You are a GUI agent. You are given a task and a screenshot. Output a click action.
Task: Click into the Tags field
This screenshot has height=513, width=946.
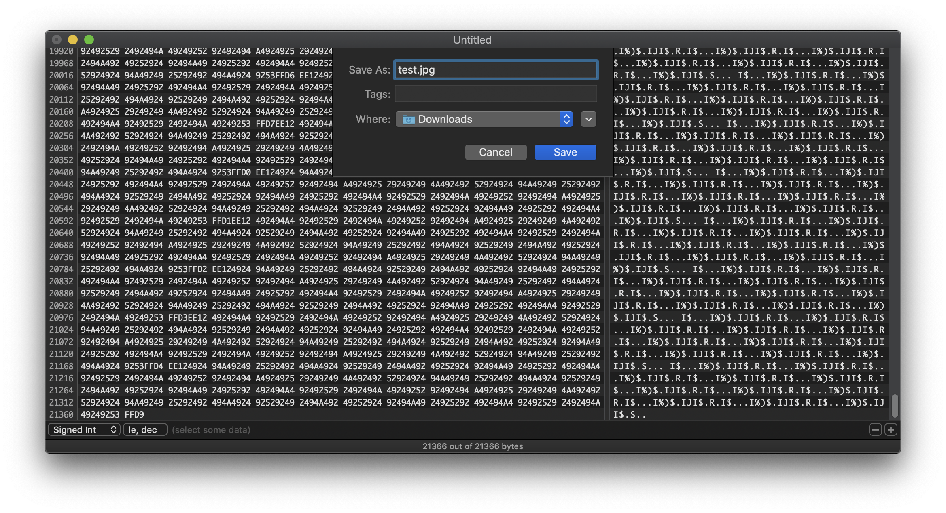click(x=496, y=94)
